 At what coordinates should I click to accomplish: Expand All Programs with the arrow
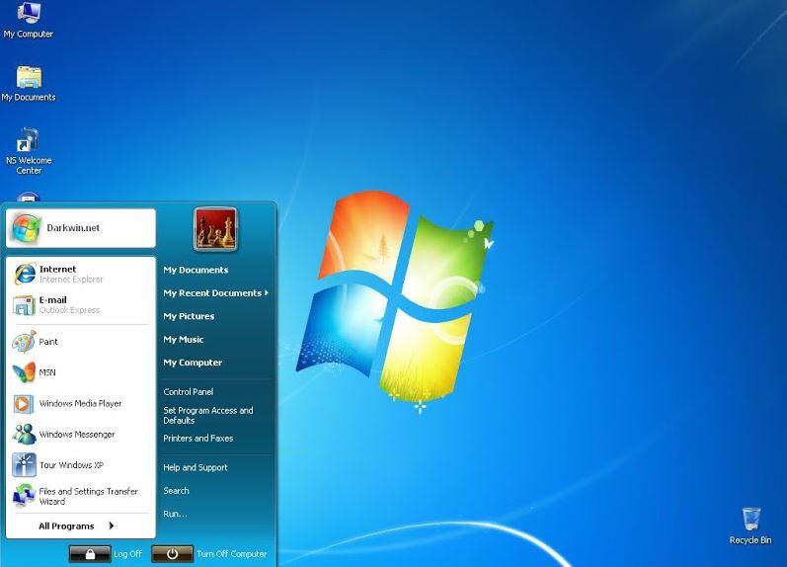(112, 526)
